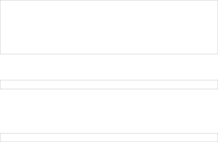Select the thin empty box at the bottom
Image resolution: width=218 pixels, height=142 pixels.
click(x=109, y=138)
